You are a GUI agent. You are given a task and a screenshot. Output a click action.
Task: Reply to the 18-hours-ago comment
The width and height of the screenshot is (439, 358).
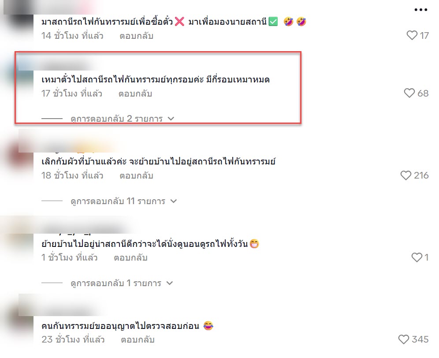(136, 175)
